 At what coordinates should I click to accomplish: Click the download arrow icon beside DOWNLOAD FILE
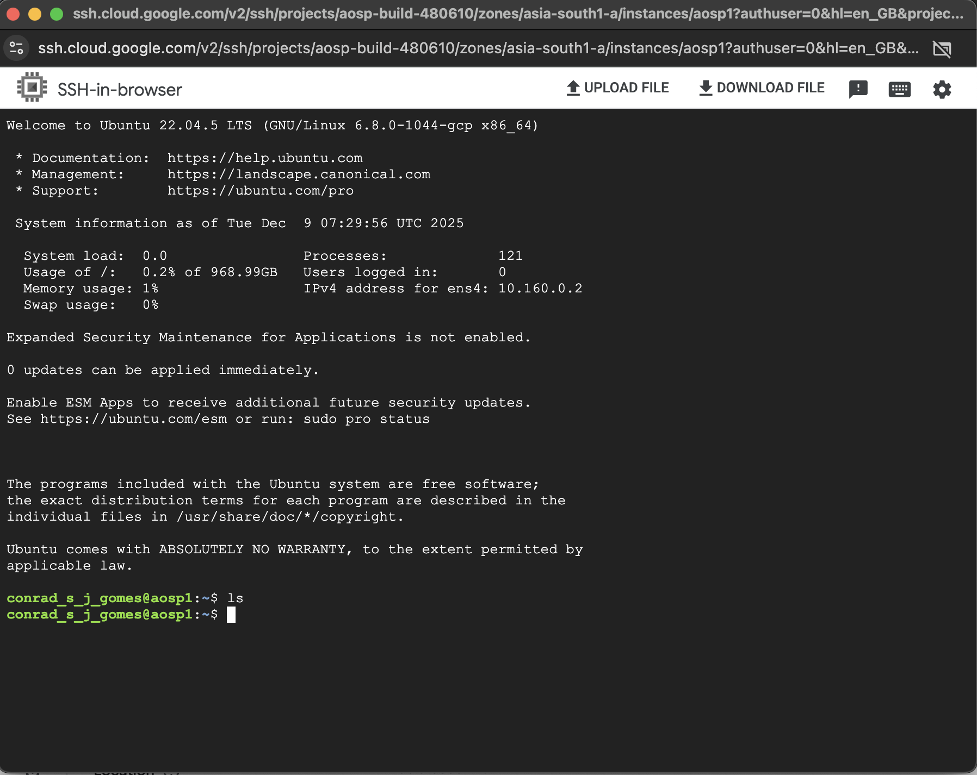[x=706, y=87]
